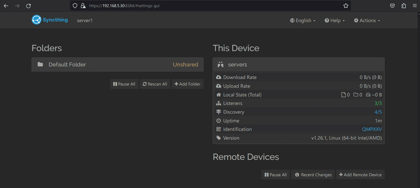420x188 pixels.
Task: Click the Version tag icon
Action: (x=219, y=138)
